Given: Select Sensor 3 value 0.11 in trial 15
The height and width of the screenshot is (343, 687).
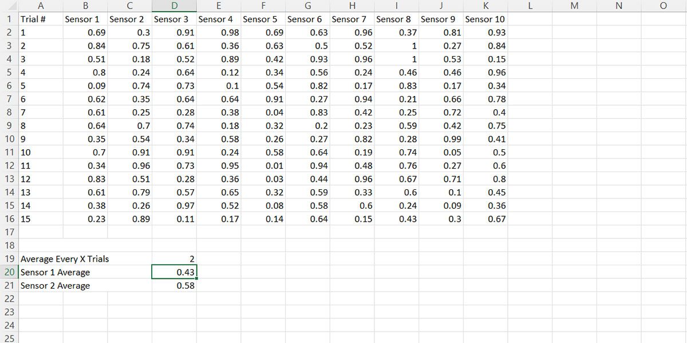Looking at the screenshot, I should [174, 219].
